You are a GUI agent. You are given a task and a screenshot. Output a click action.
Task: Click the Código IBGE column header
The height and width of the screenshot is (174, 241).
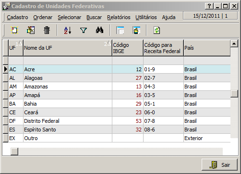click(x=128, y=48)
